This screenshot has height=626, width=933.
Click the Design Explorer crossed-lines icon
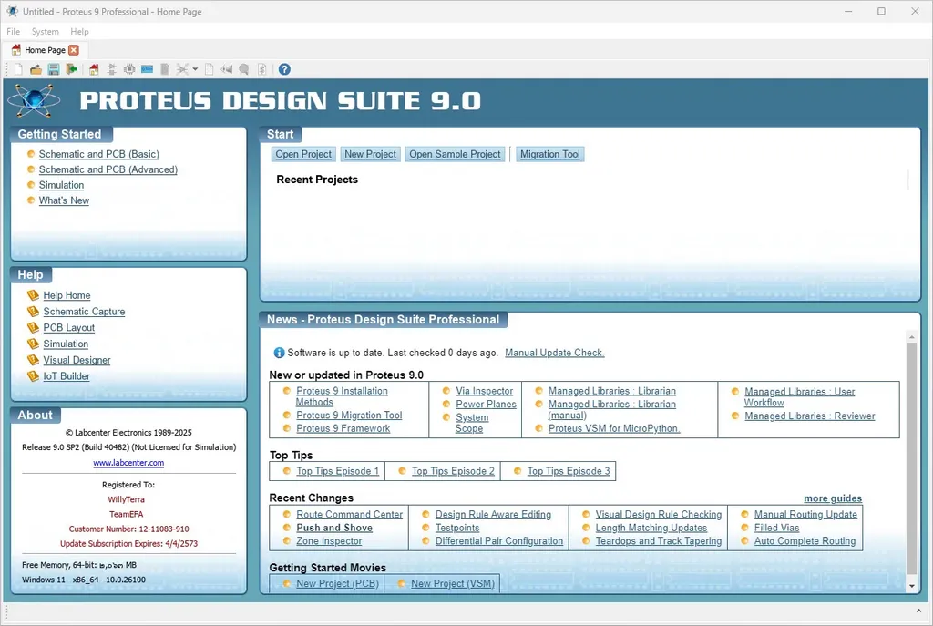coord(182,69)
